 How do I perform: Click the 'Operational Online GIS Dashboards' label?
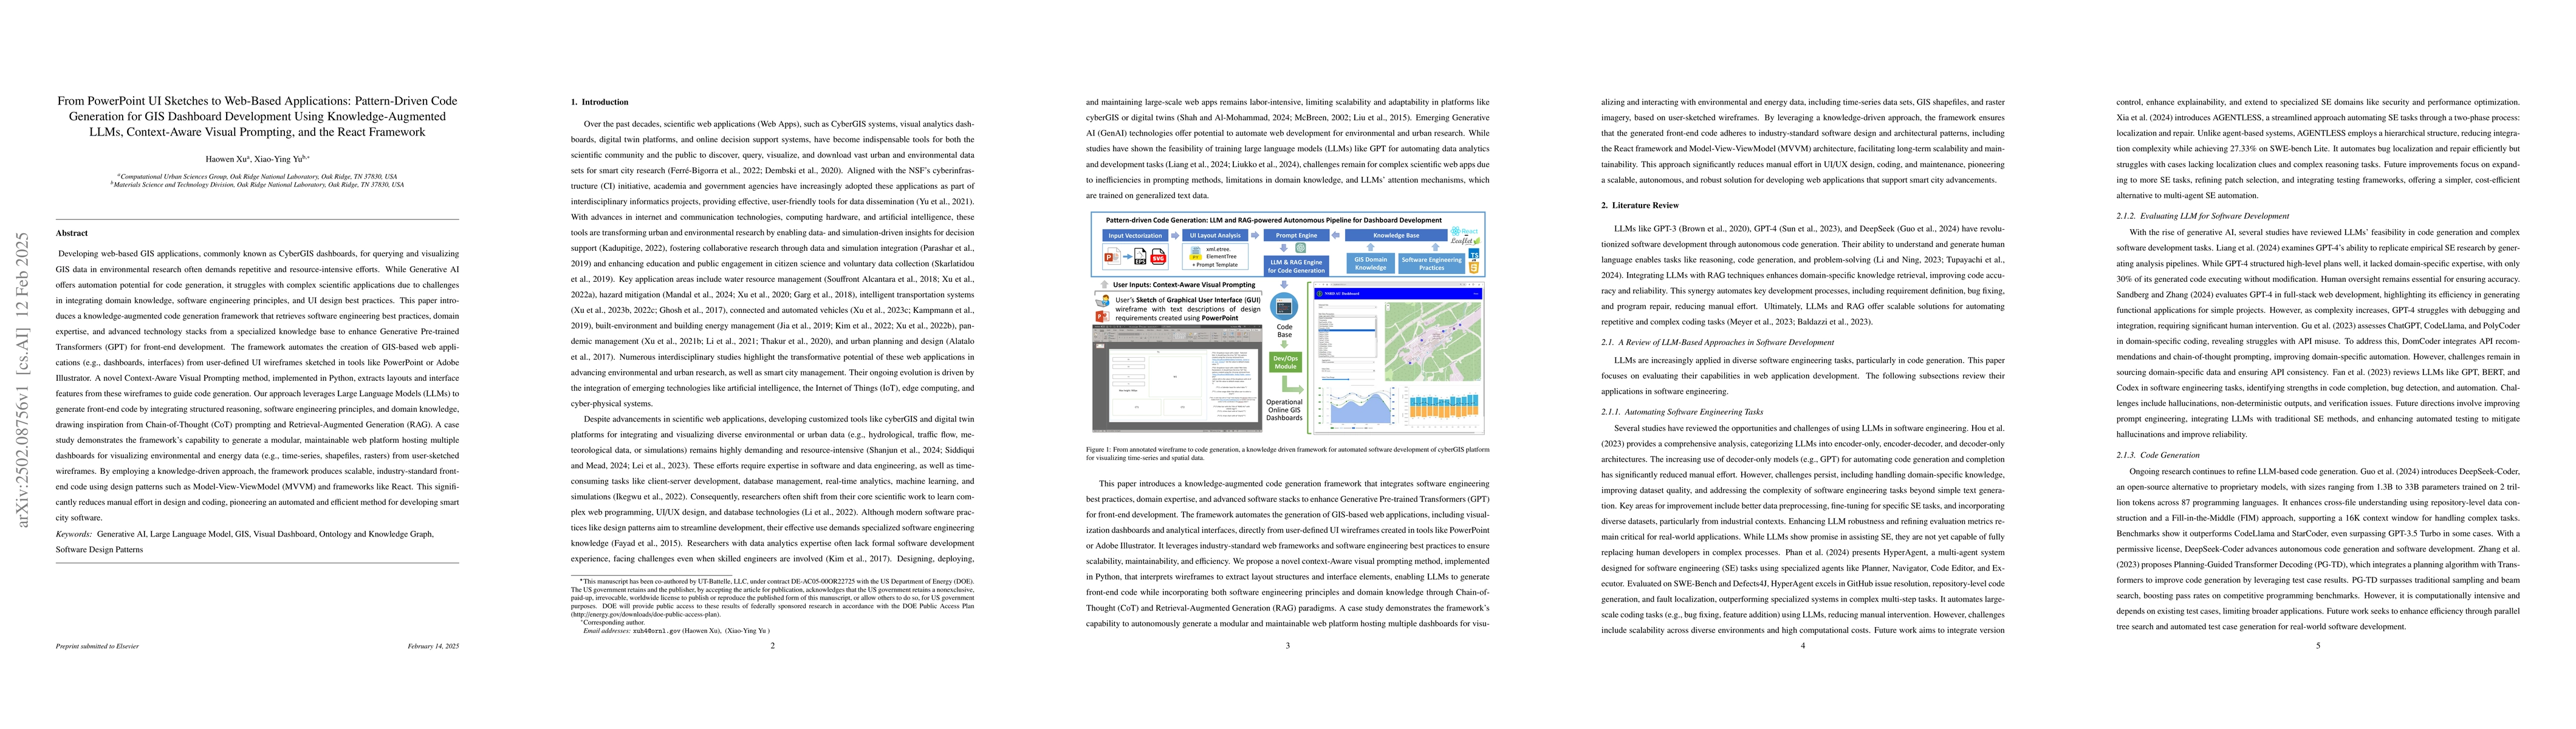point(1285,410)
